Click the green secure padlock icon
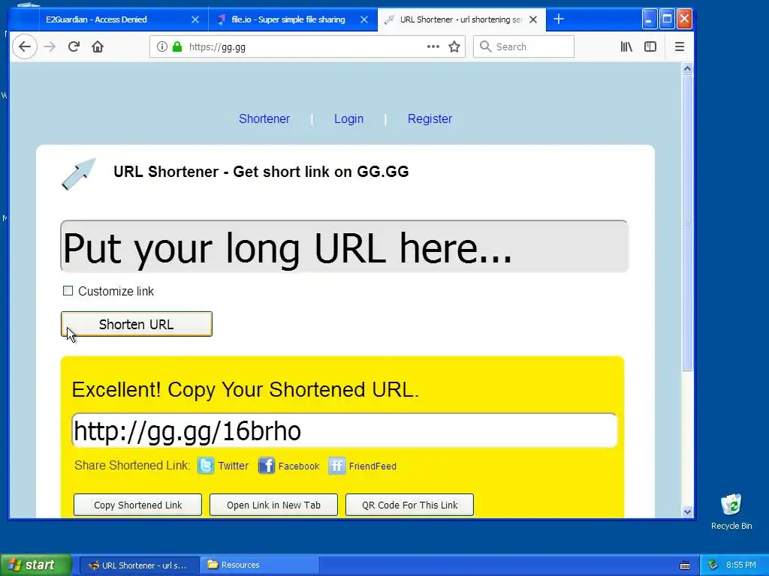Screen dimensions: 769x576 [x=177, y=47]
